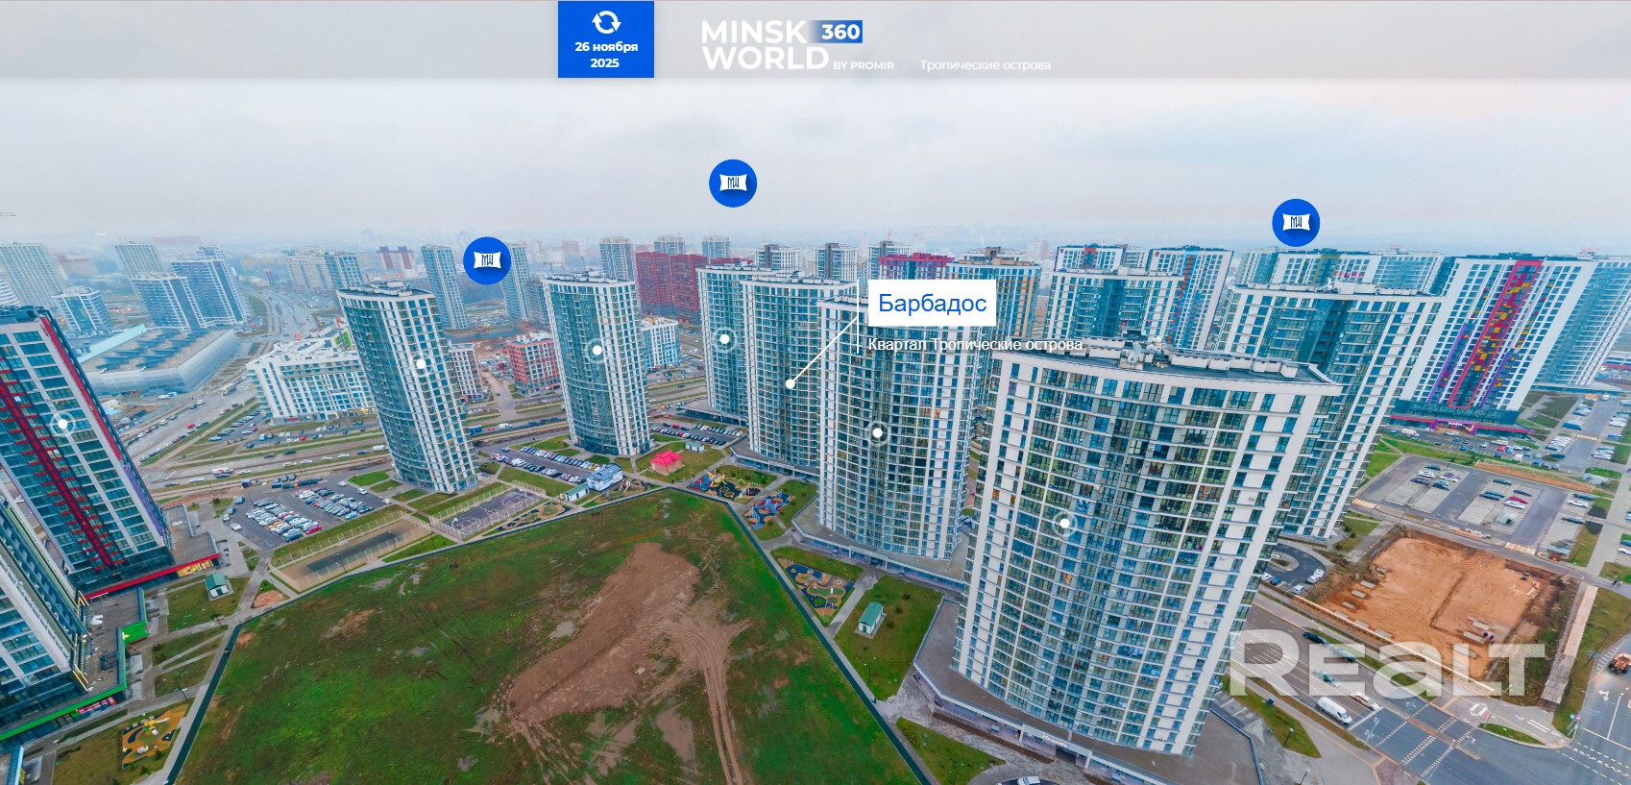1631x785 pixels.
Task: Select hotspot on second slim tower from left
Action: [x=597, y=351]
